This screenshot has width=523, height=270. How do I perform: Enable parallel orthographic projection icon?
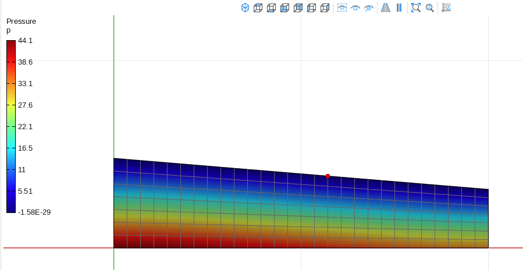click(399, 8)
